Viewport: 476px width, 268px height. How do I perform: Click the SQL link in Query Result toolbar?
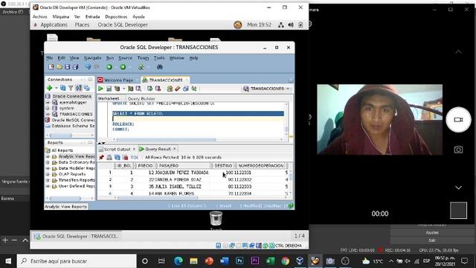coord(134,157)
